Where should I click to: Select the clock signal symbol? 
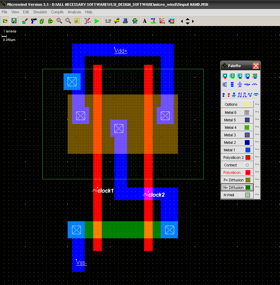[240, 95]
